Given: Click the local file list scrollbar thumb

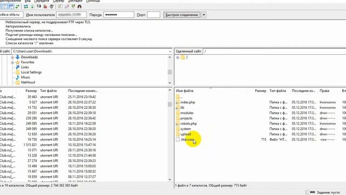Looking at the screenshot, I should [170, 104].
